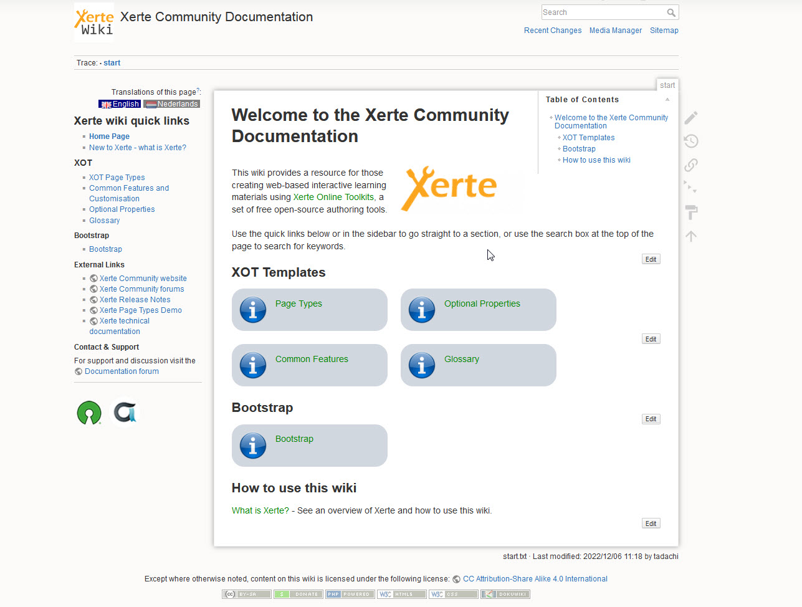Open Xerte technical documentation link
Screen dimensions: 802x607
(x=120, y=326)
